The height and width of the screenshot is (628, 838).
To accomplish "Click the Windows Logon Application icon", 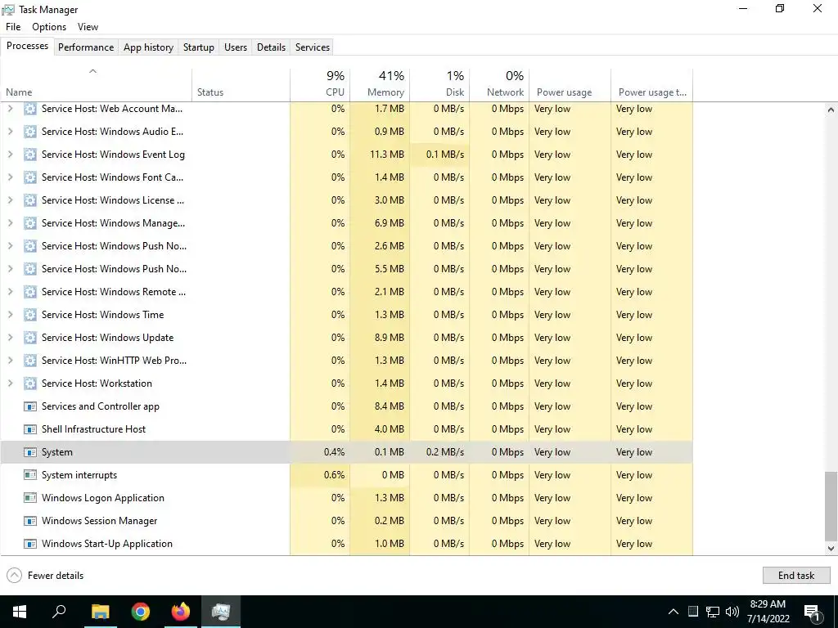I will pyautogui.click(x=30, y=498).
